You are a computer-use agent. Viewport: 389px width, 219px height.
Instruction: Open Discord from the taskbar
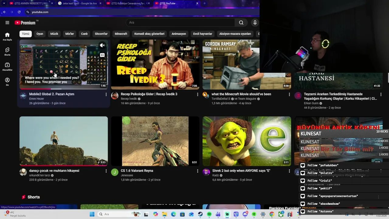[245, 214]
